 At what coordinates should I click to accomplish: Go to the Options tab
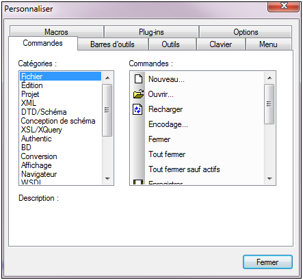(x=246, y=32)
